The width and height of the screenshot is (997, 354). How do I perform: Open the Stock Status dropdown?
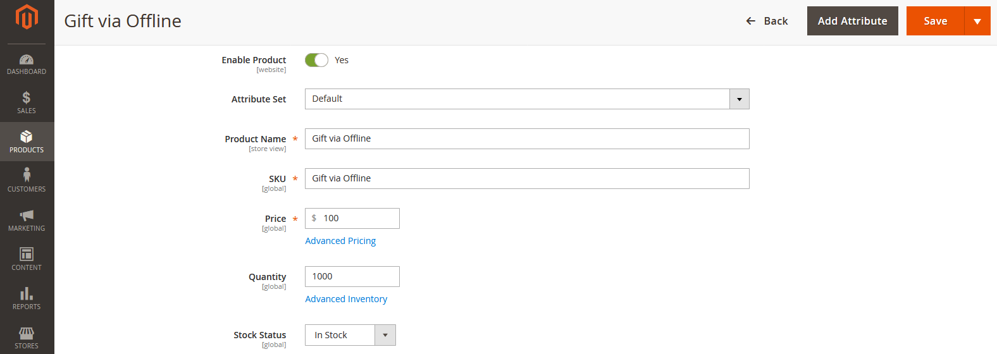pyautogui.click(x=385, y=335)
